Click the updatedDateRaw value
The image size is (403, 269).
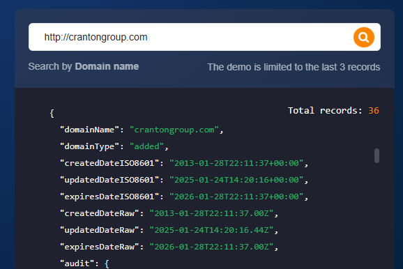pyautogui.click(x=211, y=230)
